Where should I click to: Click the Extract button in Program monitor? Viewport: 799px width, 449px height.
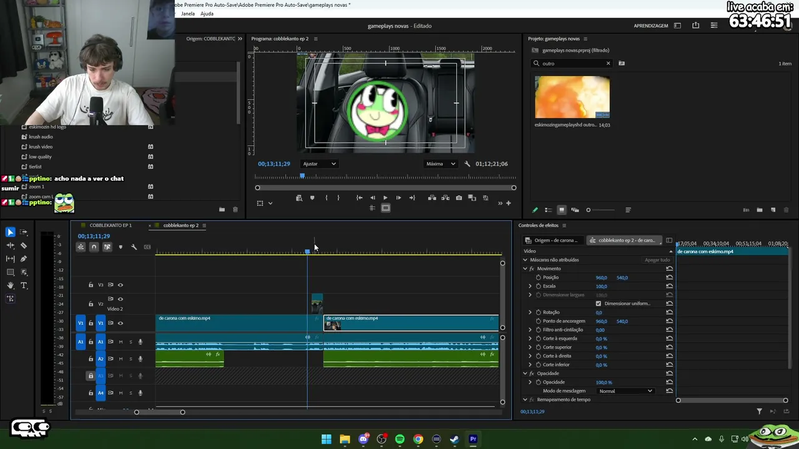tap(445, 198)
